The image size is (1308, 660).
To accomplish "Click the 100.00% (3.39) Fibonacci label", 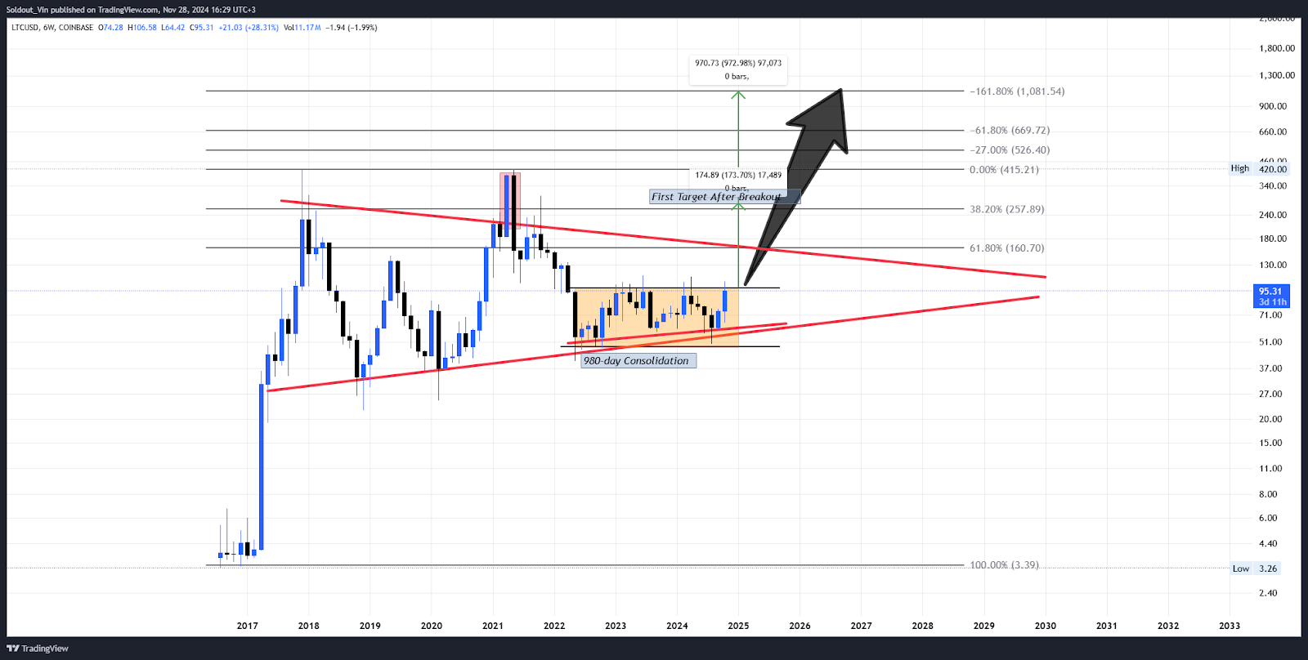I will pyautogui.click(x=1004, y=565).
